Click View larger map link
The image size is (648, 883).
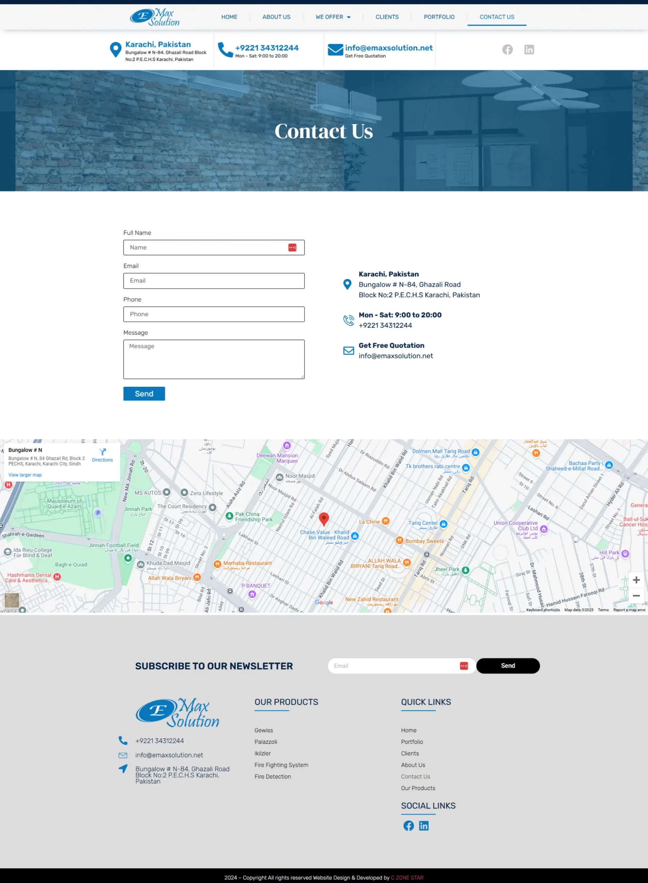25,475
